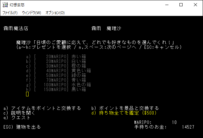Select the 赤い箱 for 20 MARIPO
The width and height of the screenshot is (203, 138).
click(57, 57)
